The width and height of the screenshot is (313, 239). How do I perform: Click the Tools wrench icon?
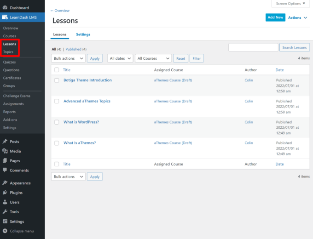(5, 212)
